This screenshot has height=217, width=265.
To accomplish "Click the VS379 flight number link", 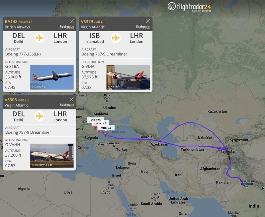I will 87,22.
